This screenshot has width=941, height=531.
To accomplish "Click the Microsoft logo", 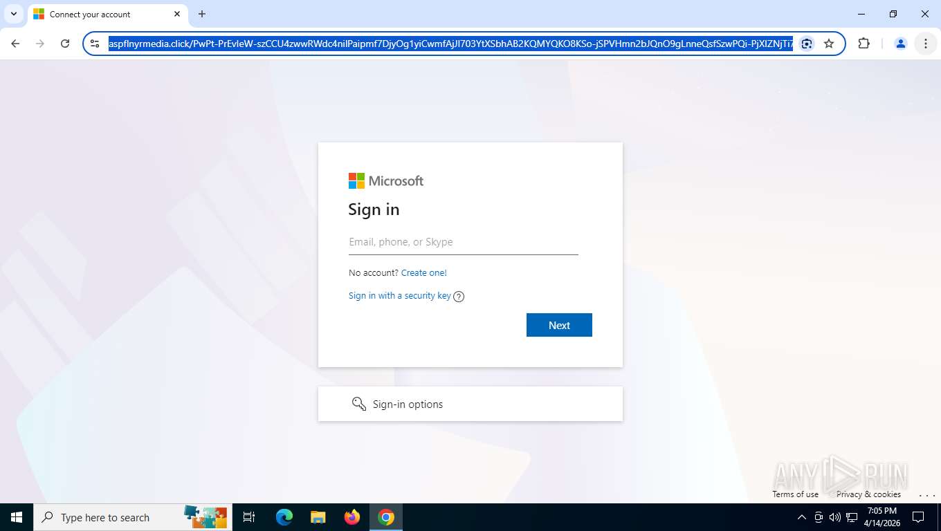I will click(x=386, y=181).
